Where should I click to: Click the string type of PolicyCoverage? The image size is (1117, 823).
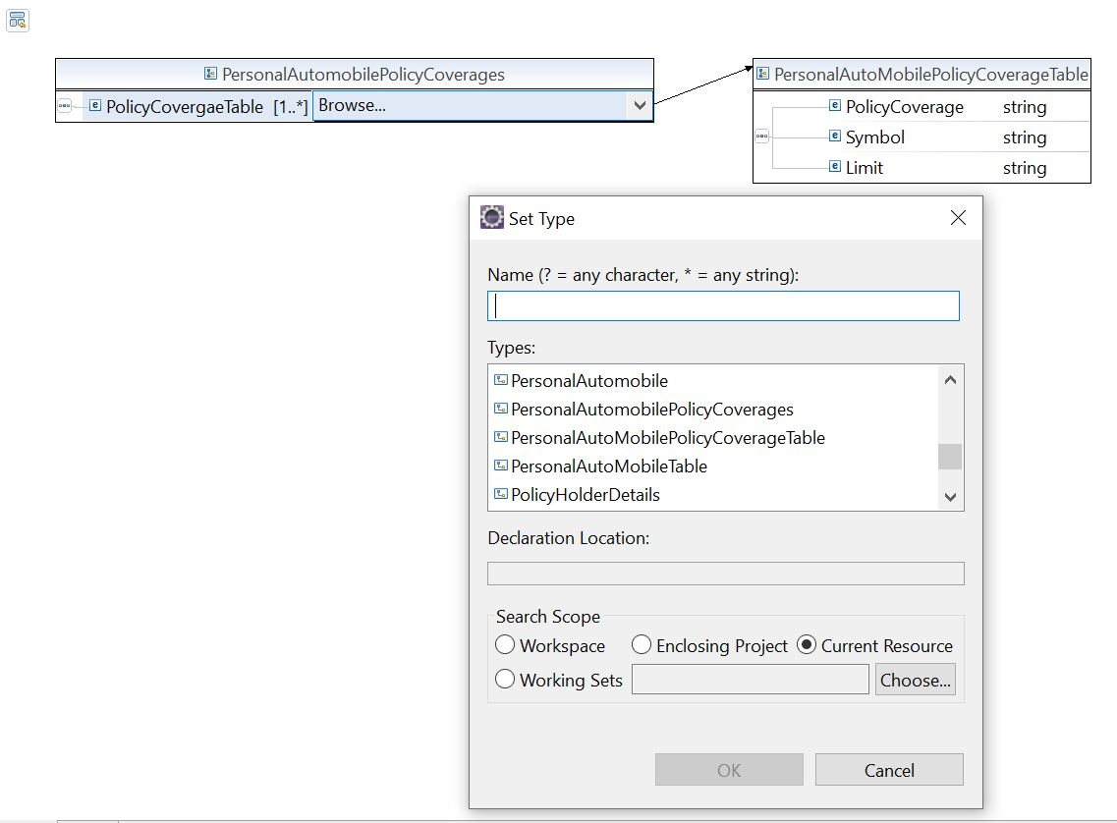pyautogui.click(x=1025, y=107)
